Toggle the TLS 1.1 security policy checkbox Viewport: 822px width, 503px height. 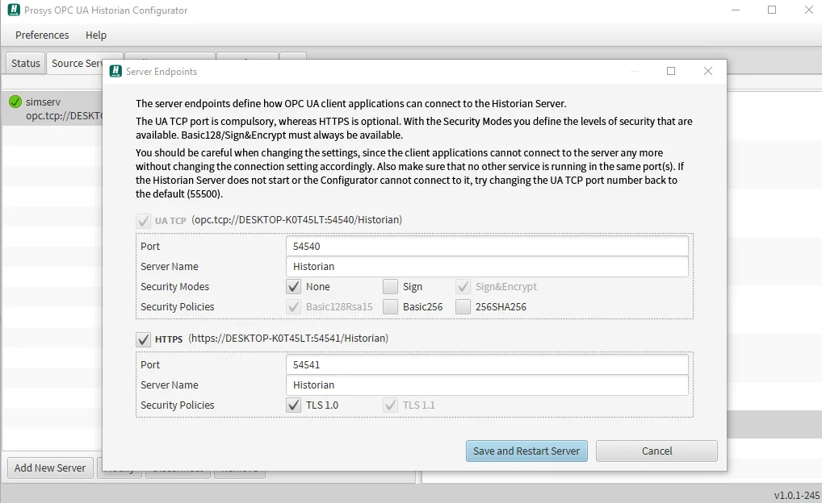point(390,405)
